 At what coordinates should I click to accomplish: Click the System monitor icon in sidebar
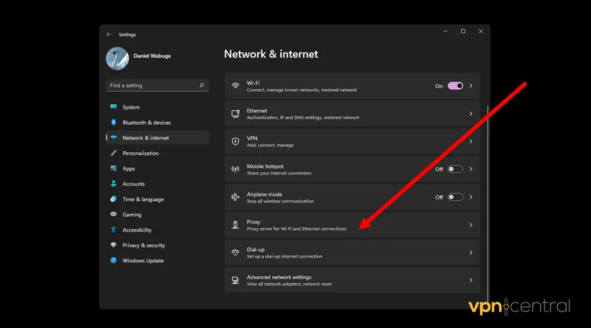tap(114, 107)
